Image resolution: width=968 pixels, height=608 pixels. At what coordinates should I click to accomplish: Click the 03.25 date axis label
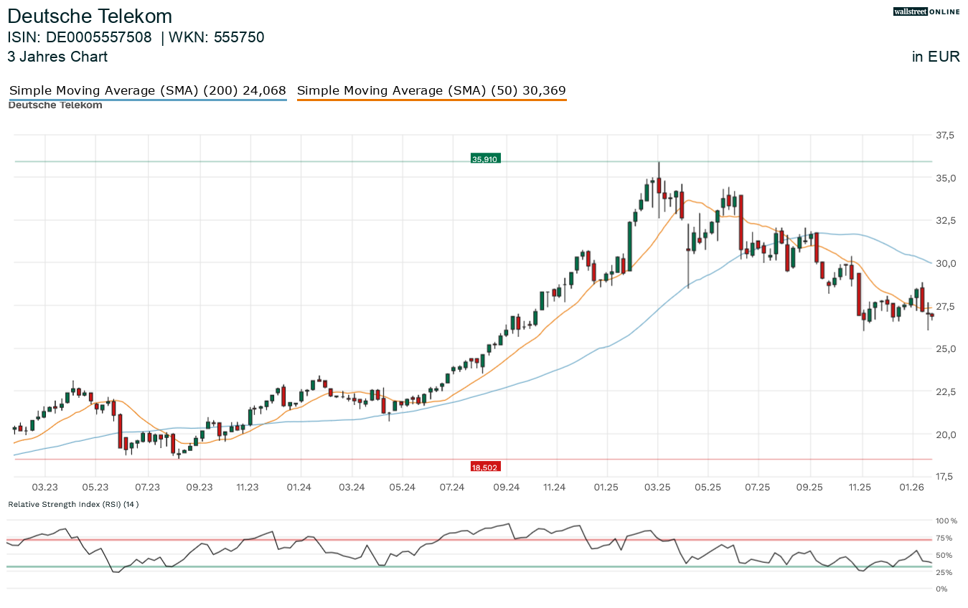657,487
